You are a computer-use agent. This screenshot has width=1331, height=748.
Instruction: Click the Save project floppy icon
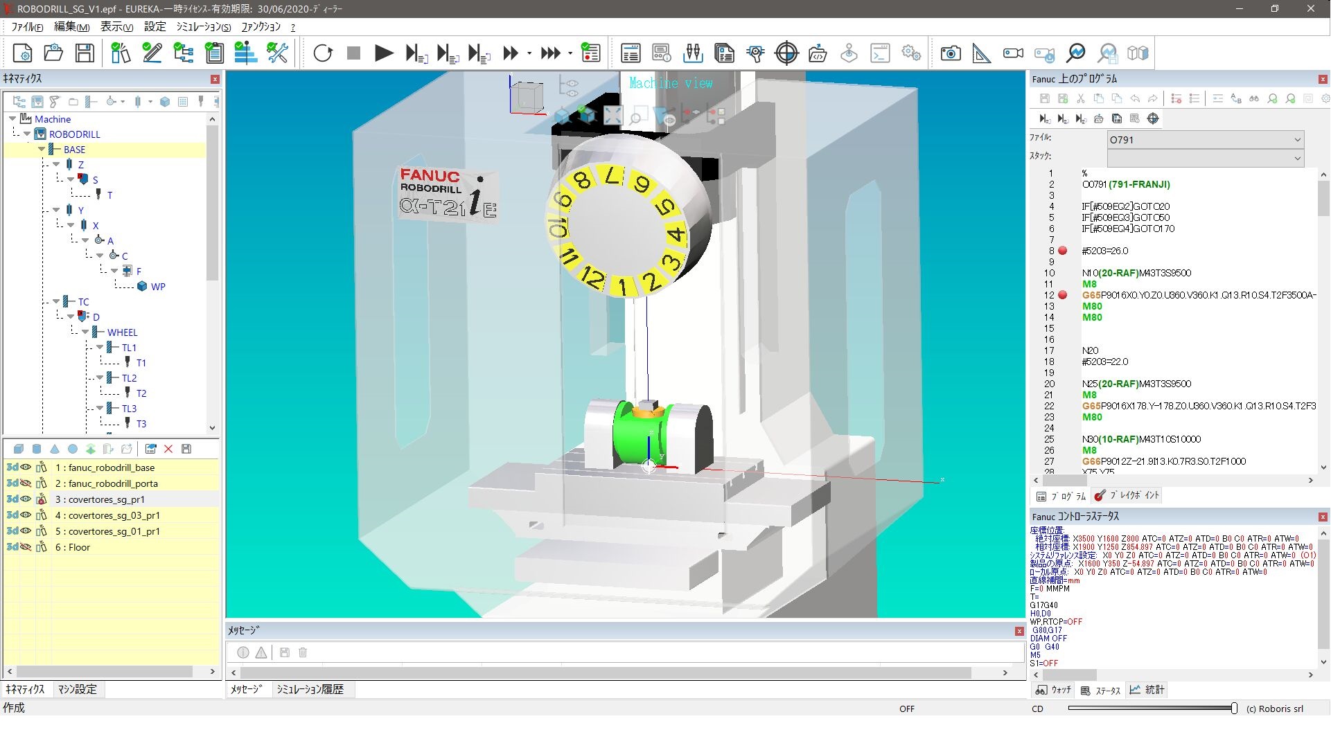(x=85, y=53)
